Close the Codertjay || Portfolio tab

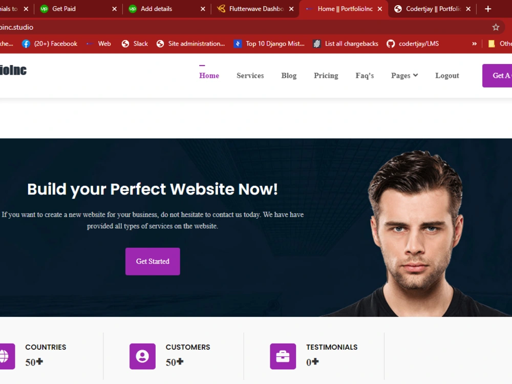click(x=468, y=9)
